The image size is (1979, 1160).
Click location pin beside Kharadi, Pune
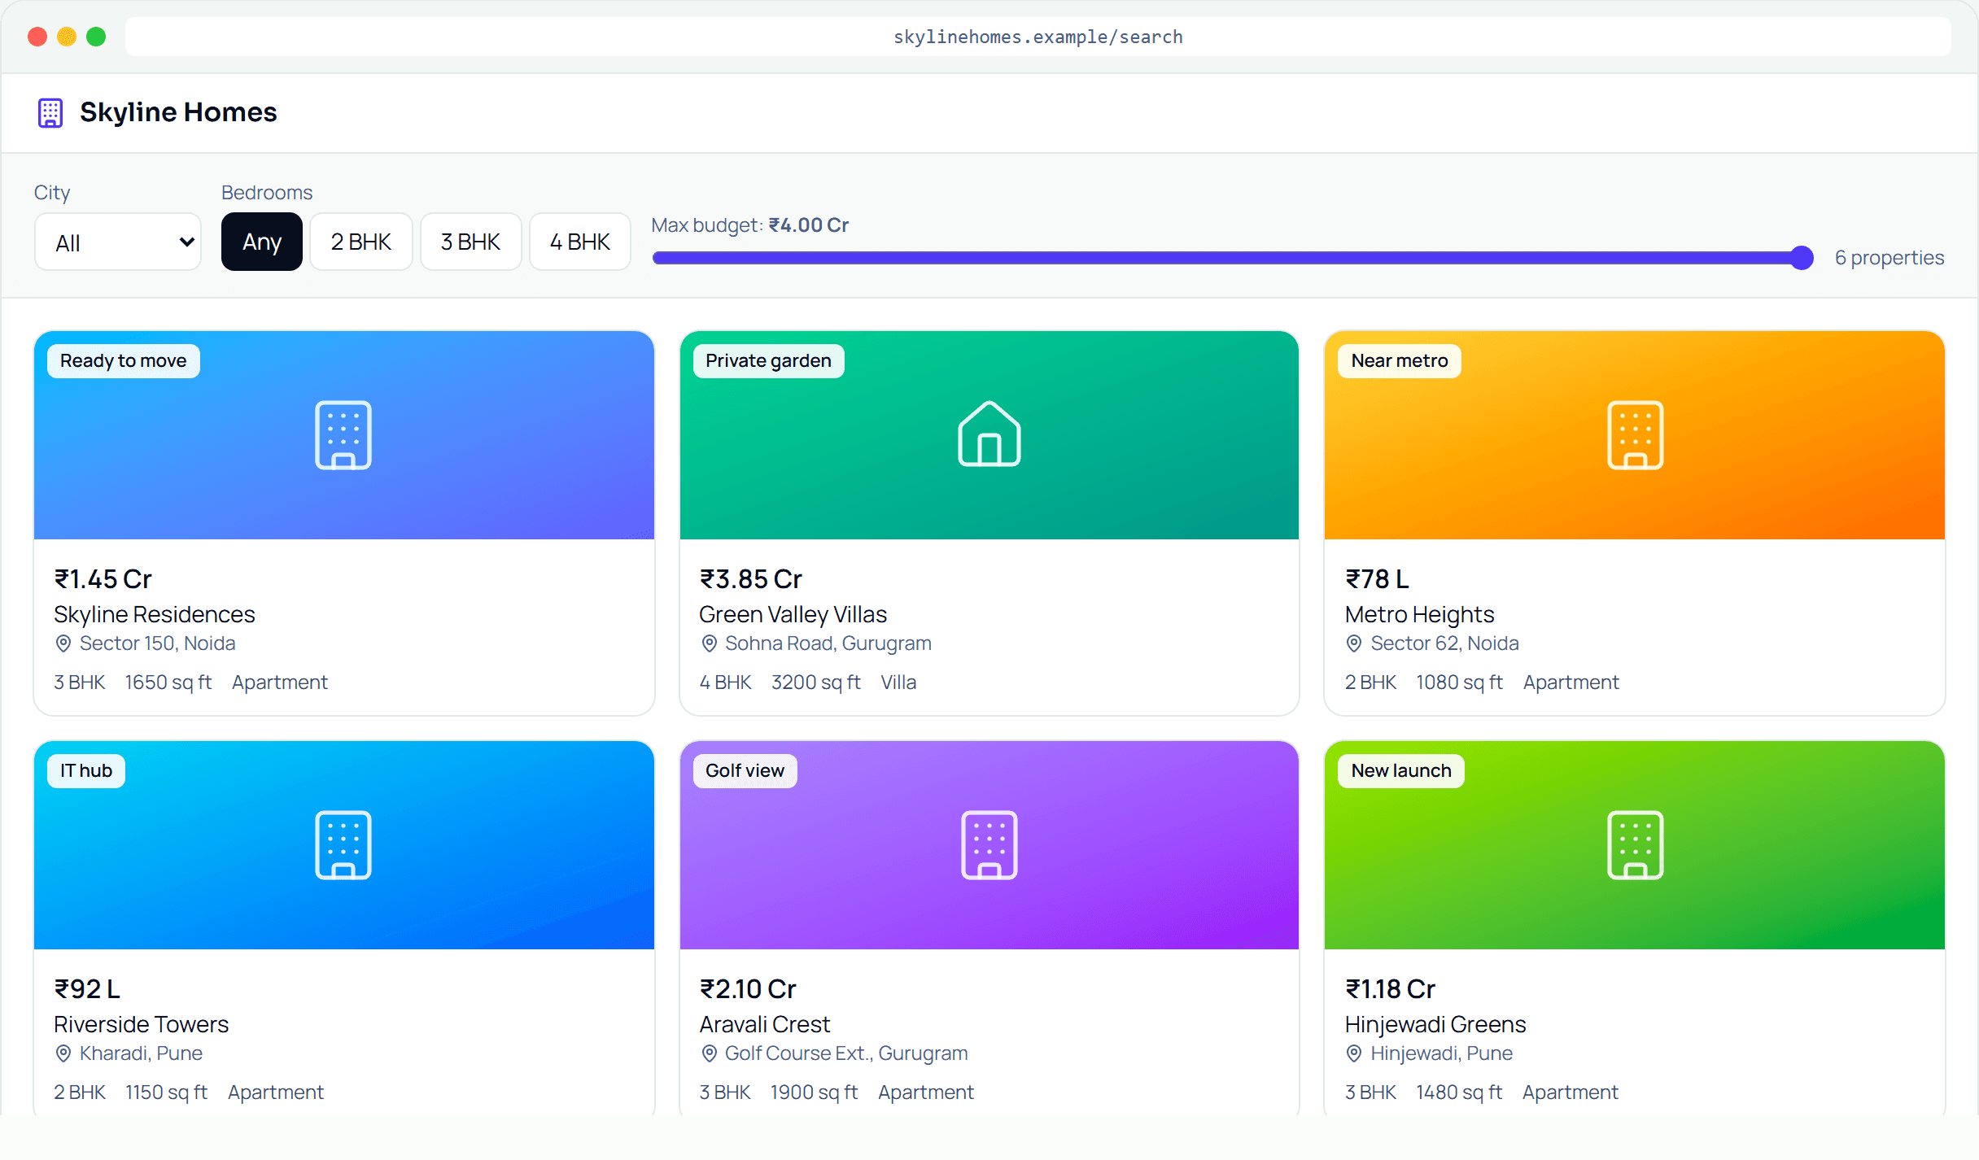(x=63, y=1053)
